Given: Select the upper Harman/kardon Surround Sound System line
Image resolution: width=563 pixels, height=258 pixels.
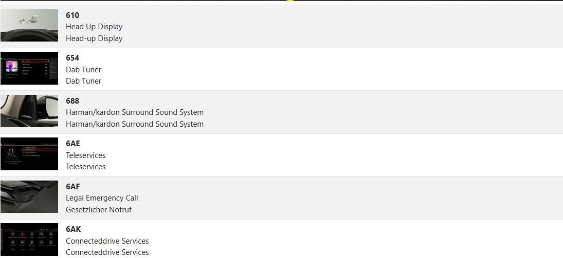Looking at the screenshot, I should (135, 112).
